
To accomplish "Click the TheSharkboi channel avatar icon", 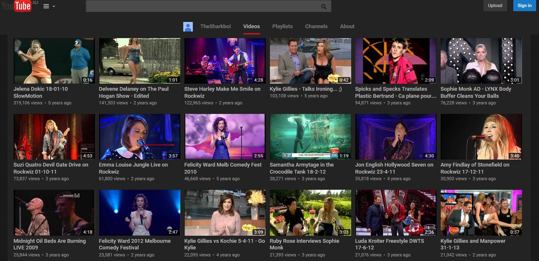I will coord(188,27).
